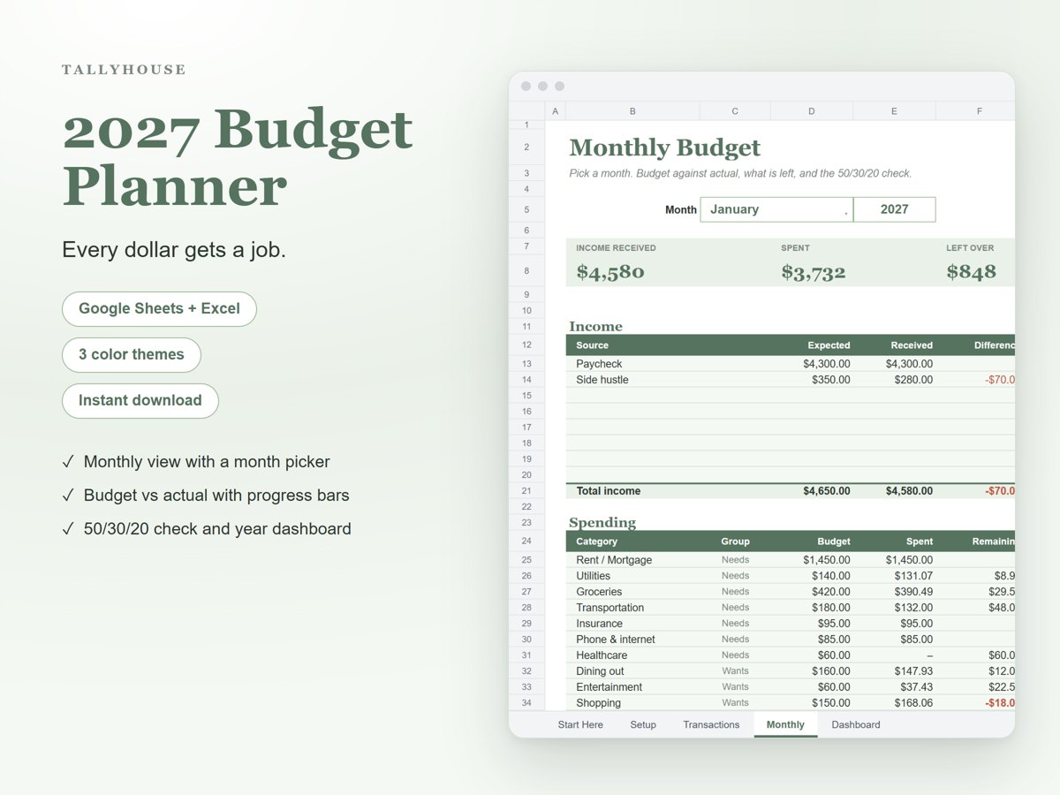The image size is (1060, 795).
Task: Select column C header
Action: click(735, 111)
